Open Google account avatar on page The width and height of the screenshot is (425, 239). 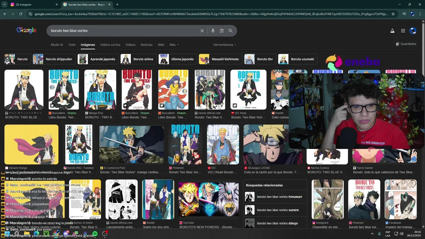coord(413,31)
